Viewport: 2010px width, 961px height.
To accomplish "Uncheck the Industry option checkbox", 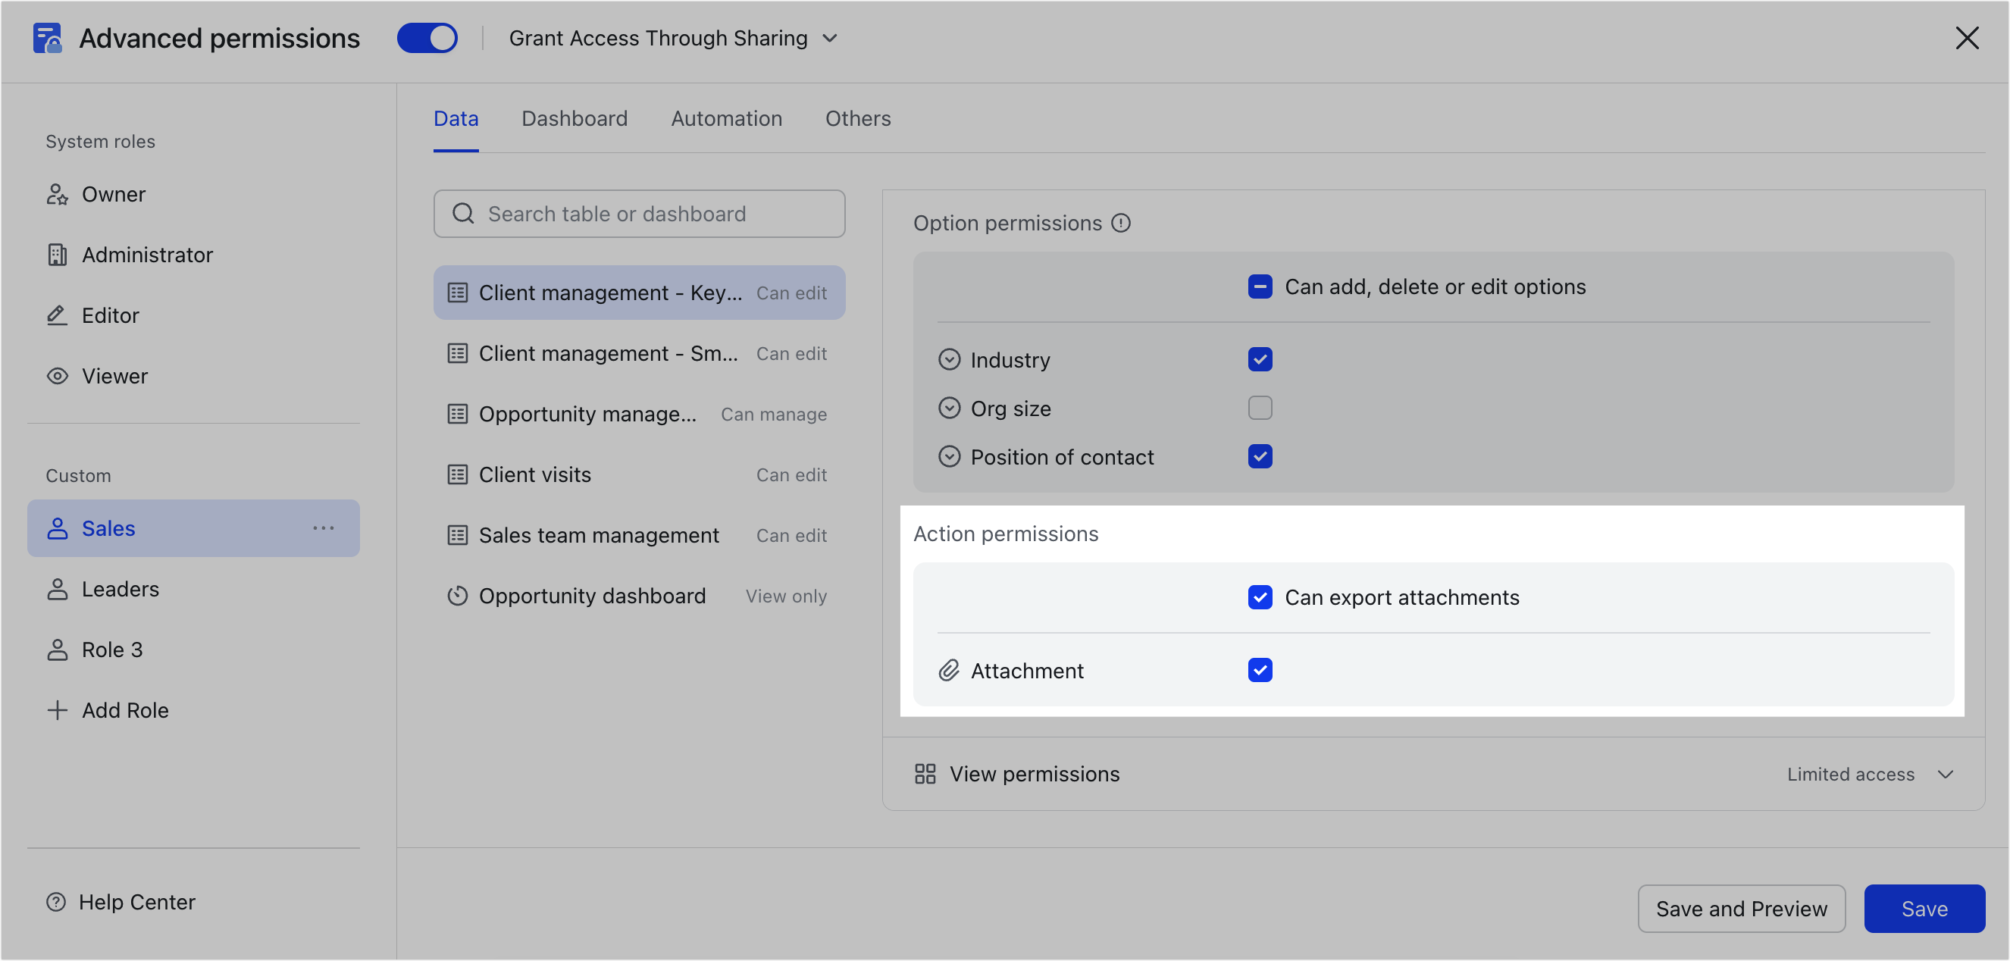I will pyautogui.click(x=1260, y=359).
